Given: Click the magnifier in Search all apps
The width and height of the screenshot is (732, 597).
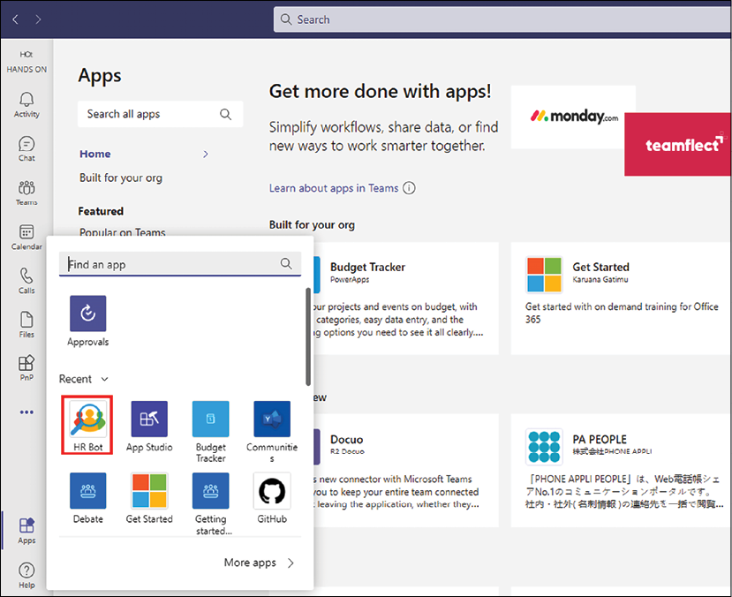Looking at the screenshot, I should 225,114.
